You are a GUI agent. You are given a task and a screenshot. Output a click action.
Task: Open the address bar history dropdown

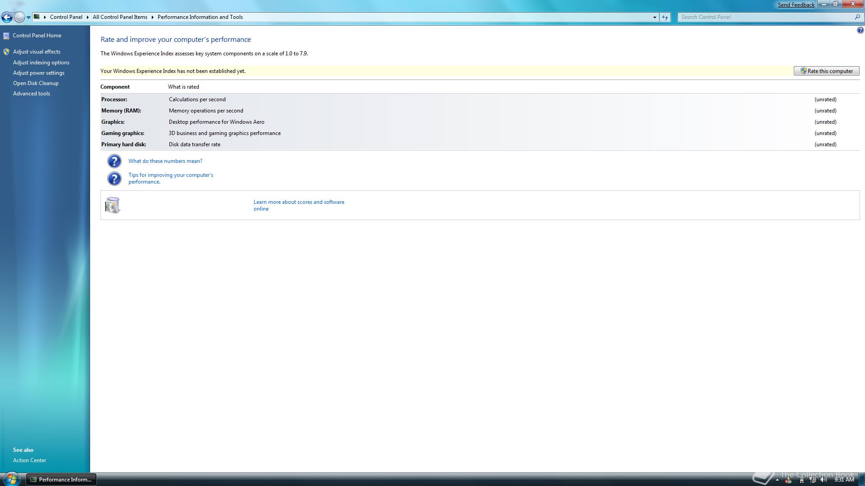click(x=655, y=17)
